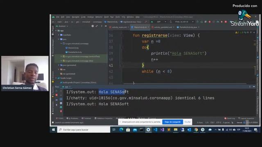Open the Code menu
Viewport: 262px width, 147px height.
click(x=83, y=17)
